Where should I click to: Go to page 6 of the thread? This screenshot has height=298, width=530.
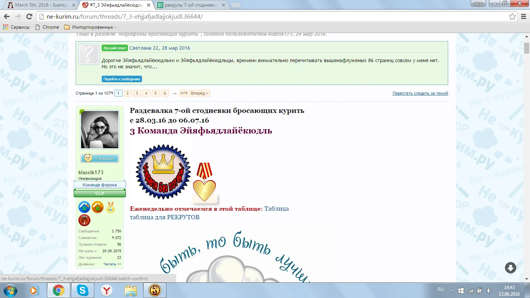tap(165, 93)
